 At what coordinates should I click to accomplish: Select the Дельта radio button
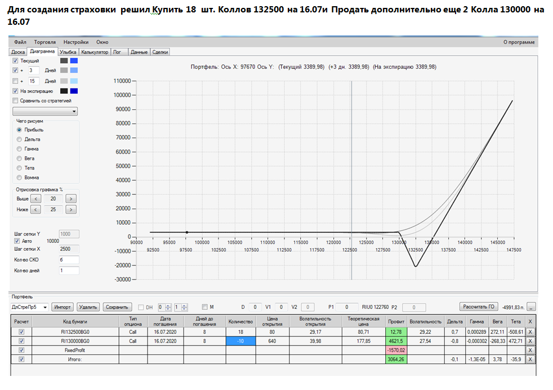pos(19,139)
